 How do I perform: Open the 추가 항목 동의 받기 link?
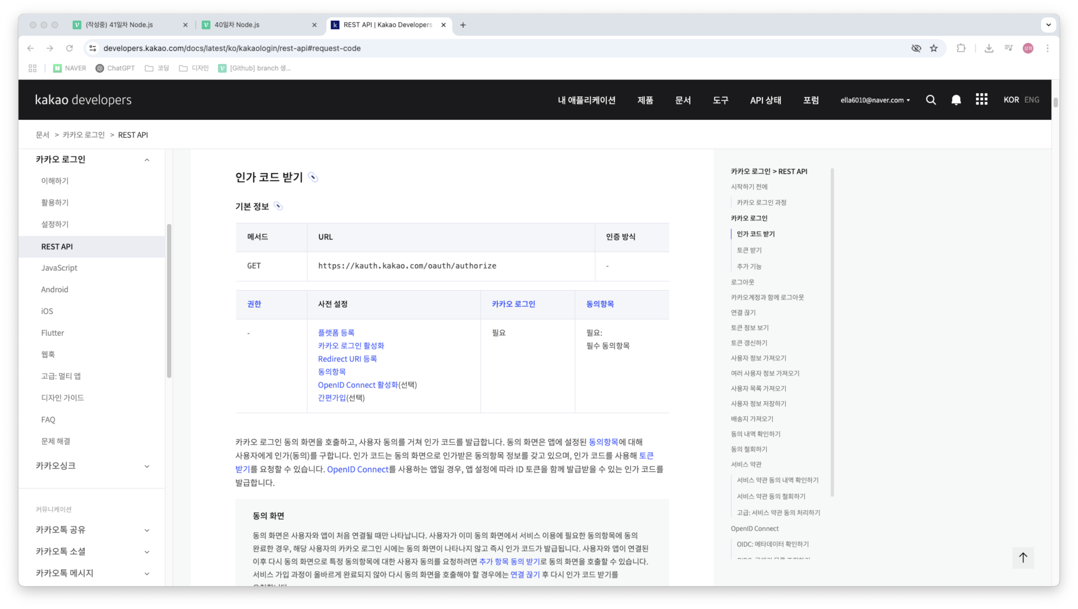[509, 561]
